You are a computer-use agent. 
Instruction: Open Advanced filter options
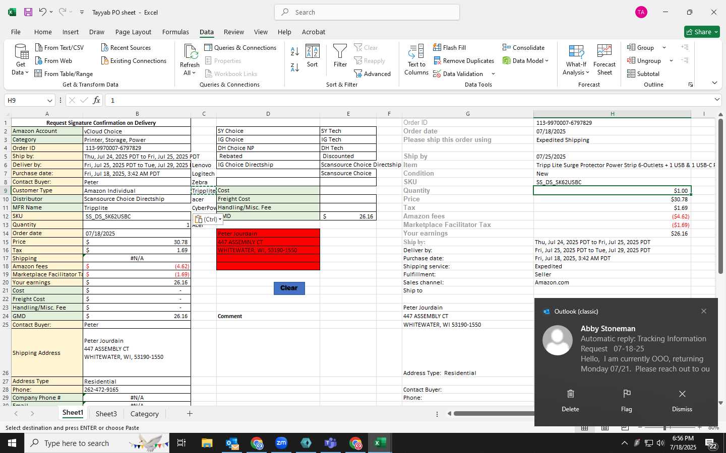(373, 73)
